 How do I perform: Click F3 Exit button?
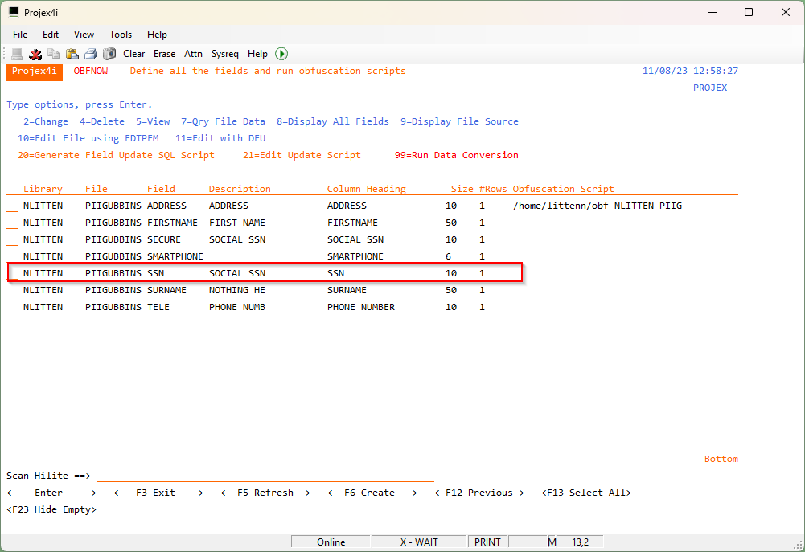click(x=158, y=493)
